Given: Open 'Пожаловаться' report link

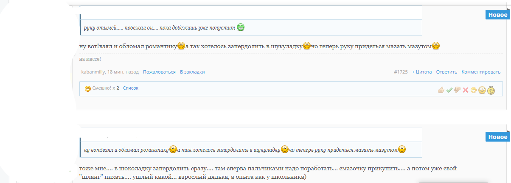Looking at the screenshot, I should [159, 72].
